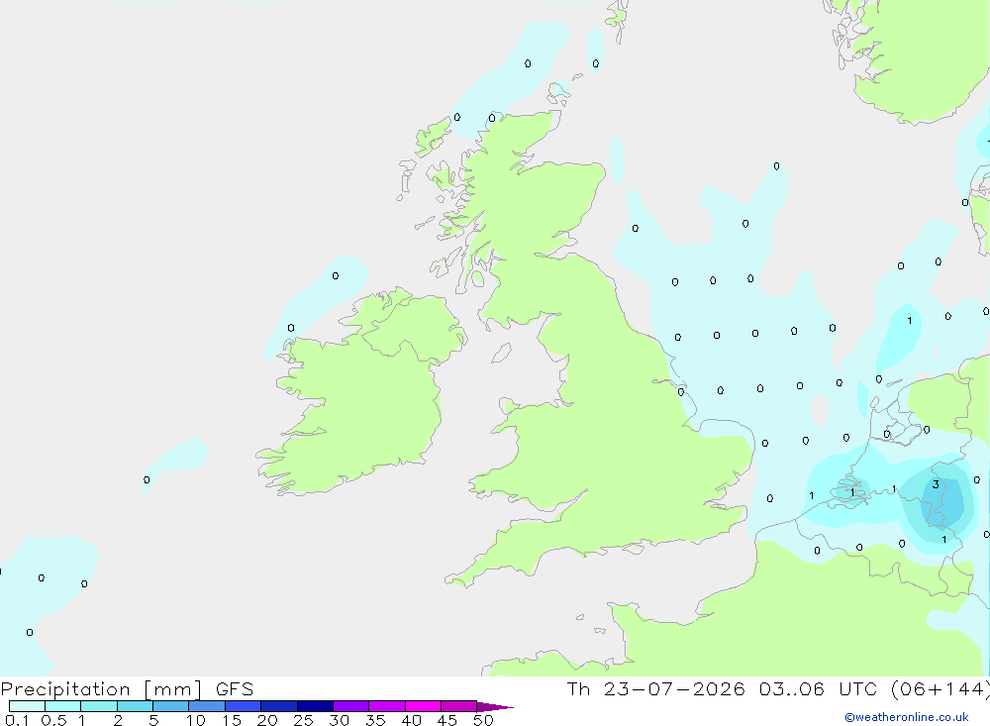Open the weatheronline.co.uk copyright link
The height and width of the screenshot is (726, 990).
(907, 717)
